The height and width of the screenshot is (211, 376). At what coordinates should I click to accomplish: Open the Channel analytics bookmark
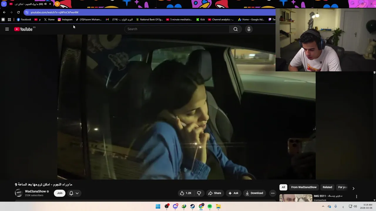(221, 20)
